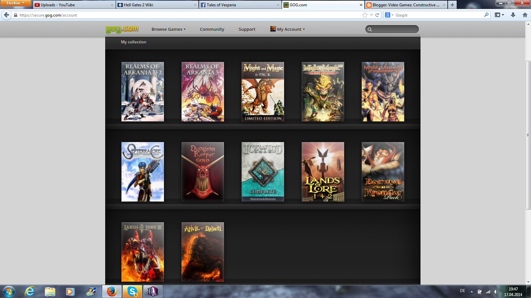This screenshot has width=531, height=298.
Task: Click the magnifier in the Google search box
Action: tap(486, 15)
